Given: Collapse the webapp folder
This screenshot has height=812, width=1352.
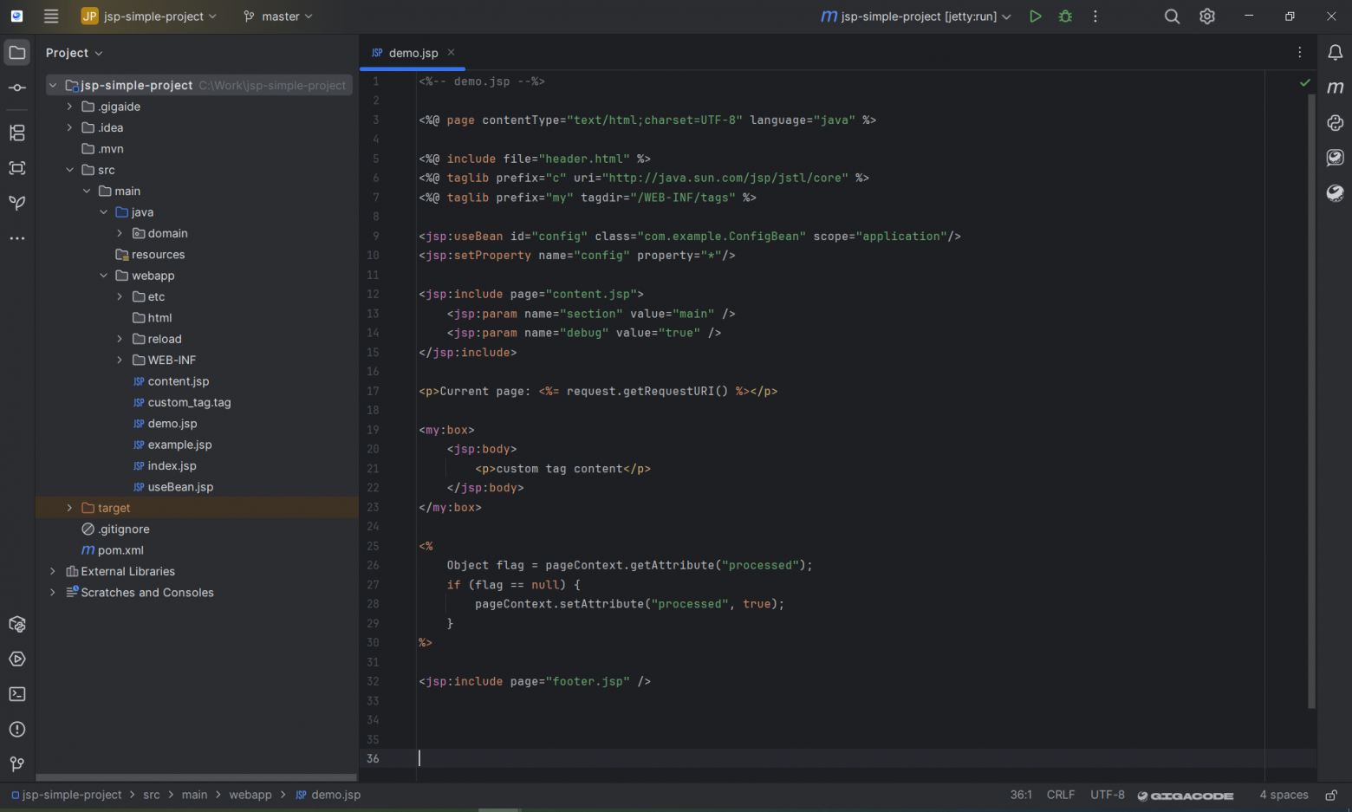Looking at the screenshot, I should tap(103, 276).
